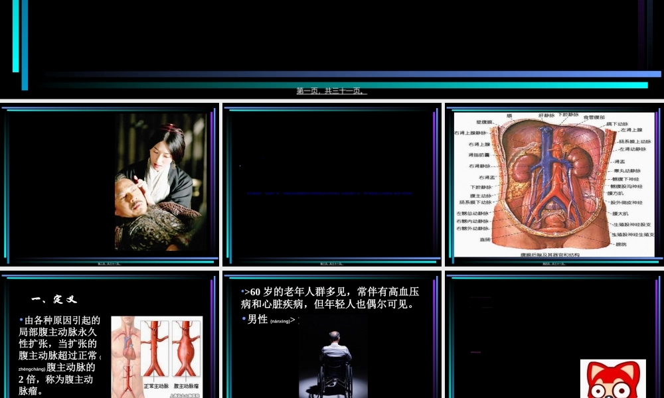Toggle selection of the 一、定义 slide
Screen dimensions: 664x398
point(110,335)
